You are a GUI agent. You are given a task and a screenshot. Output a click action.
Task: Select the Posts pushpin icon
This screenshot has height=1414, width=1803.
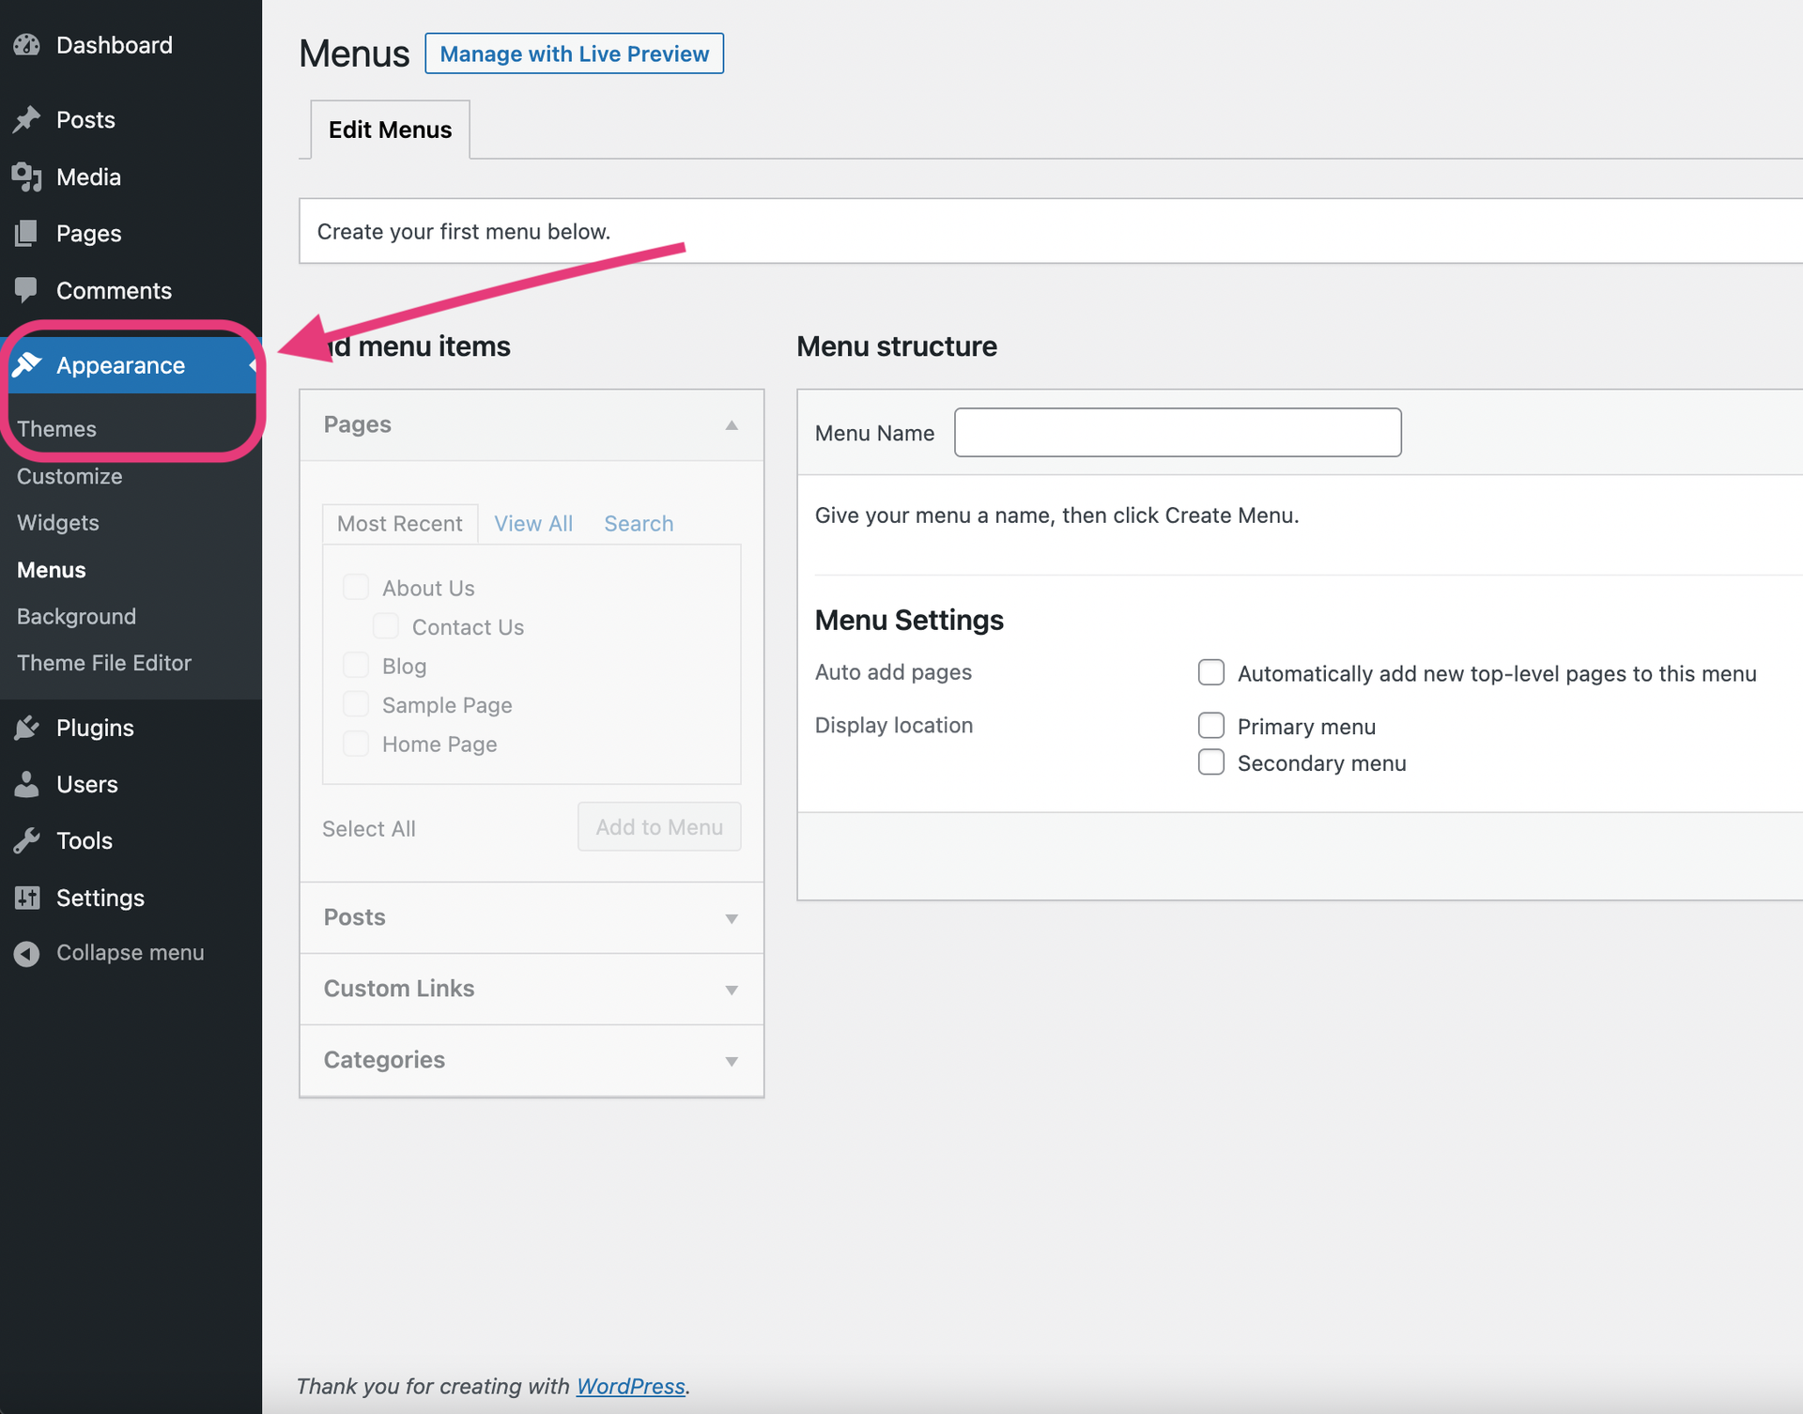(x=27, y=119)
